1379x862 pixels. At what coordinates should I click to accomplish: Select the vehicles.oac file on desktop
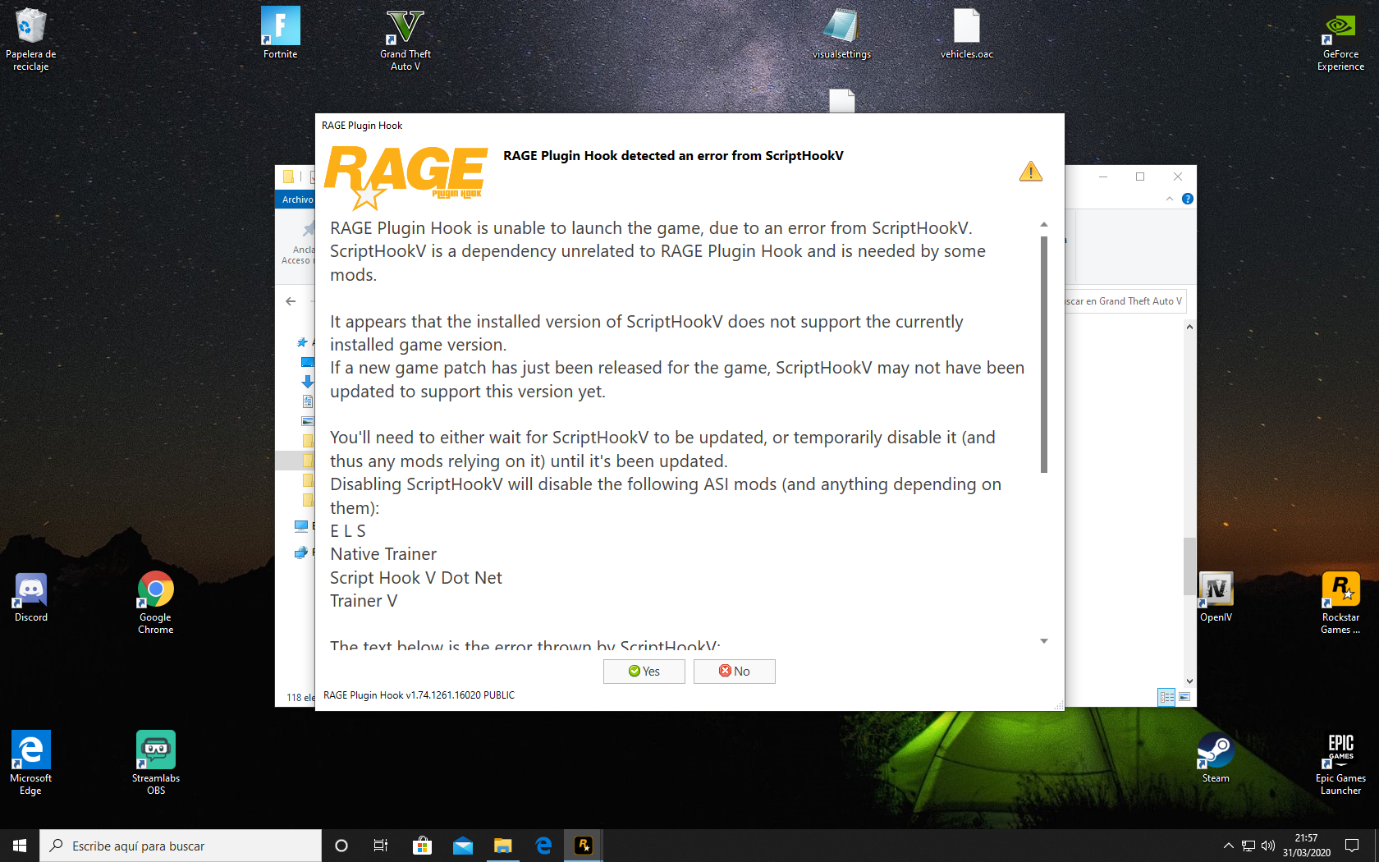pyautogui.click(x=967, y=33)
